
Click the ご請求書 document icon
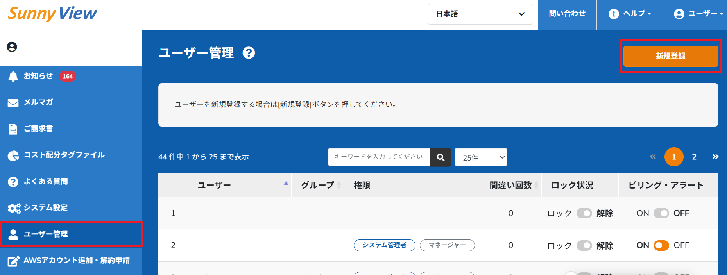click(x=13, y=129)
